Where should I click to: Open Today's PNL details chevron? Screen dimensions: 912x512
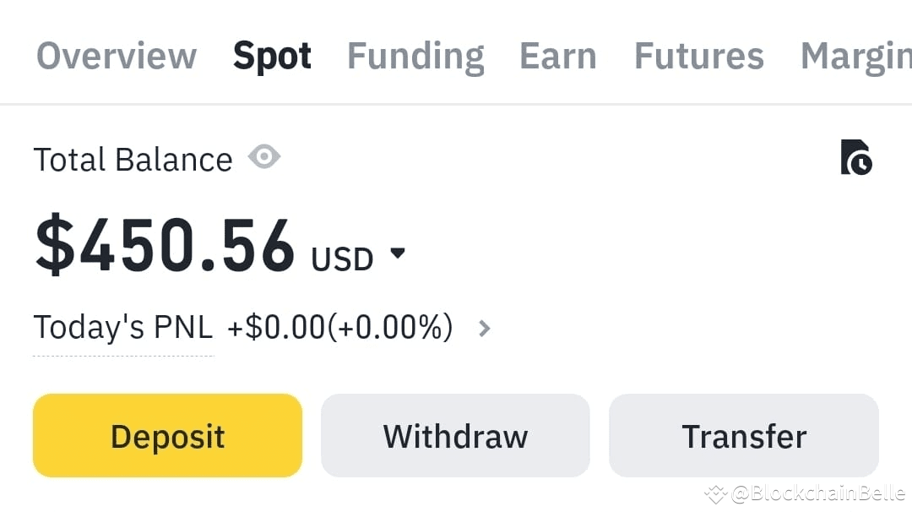click(485, 328)
